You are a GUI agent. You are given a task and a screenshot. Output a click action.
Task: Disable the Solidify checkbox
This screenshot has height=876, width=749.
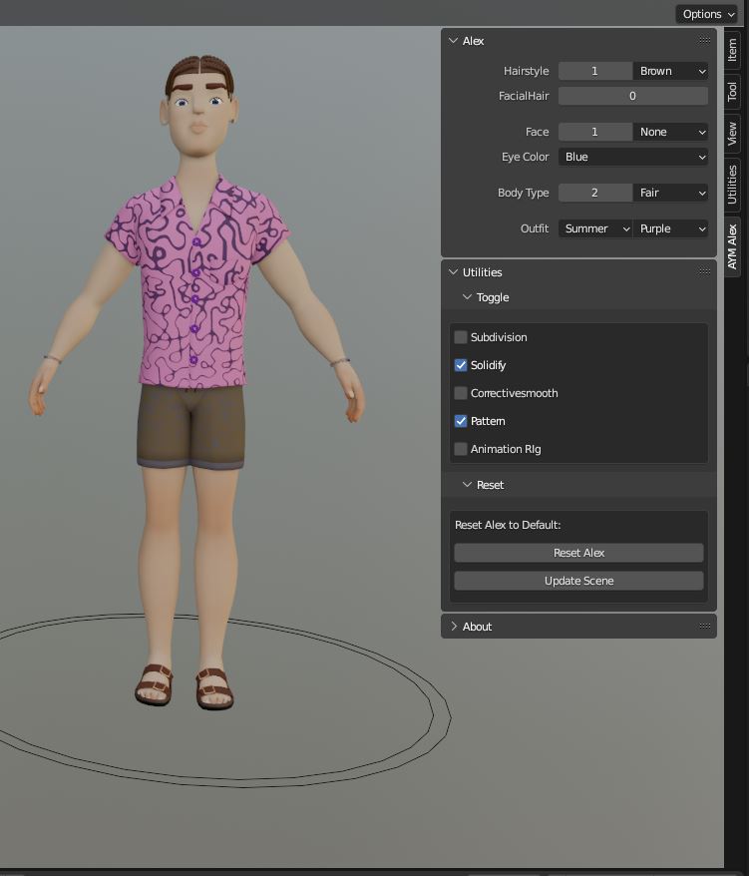coord(461,365)
